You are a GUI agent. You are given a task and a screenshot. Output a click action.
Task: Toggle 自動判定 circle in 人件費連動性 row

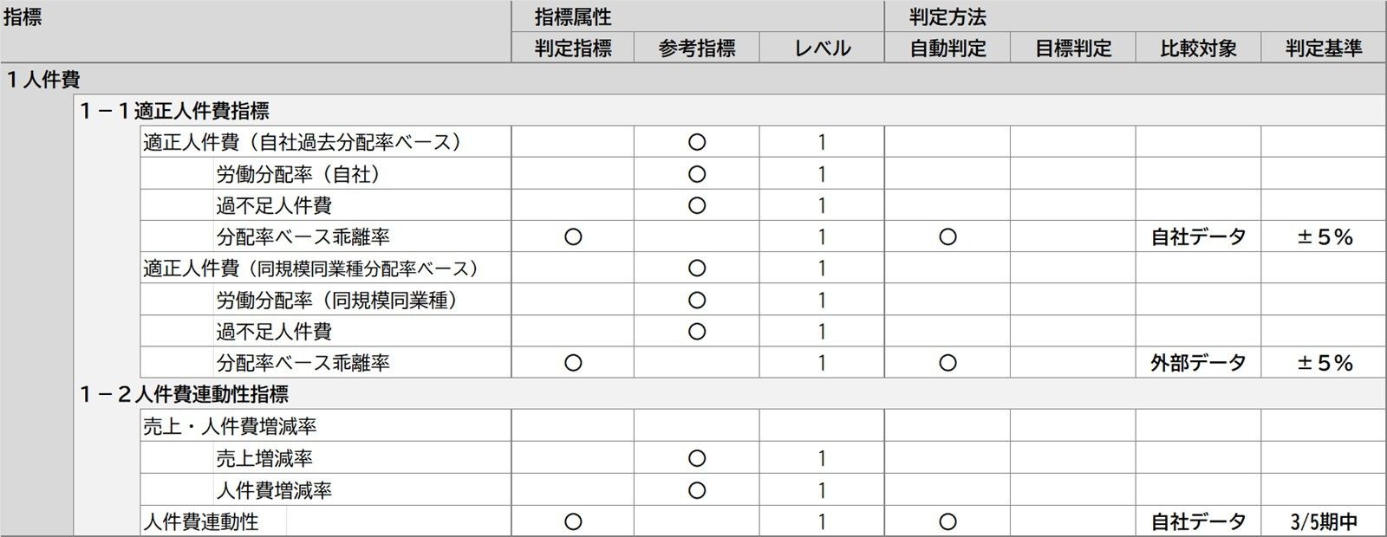click(x=947, y=522)
